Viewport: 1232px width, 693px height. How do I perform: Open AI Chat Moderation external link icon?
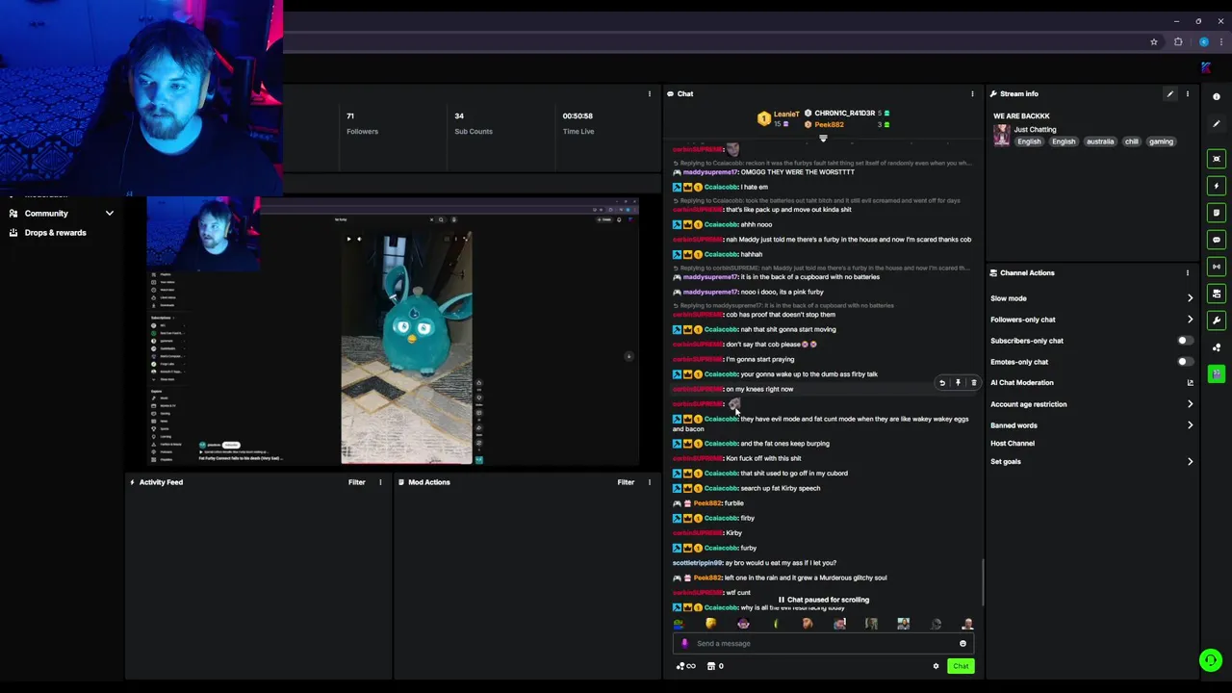click(1191, 383)
